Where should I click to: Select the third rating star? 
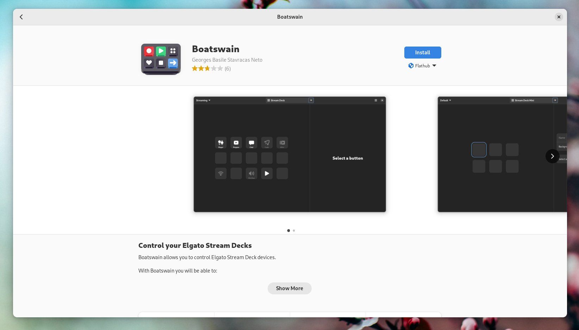coord(207,68)
